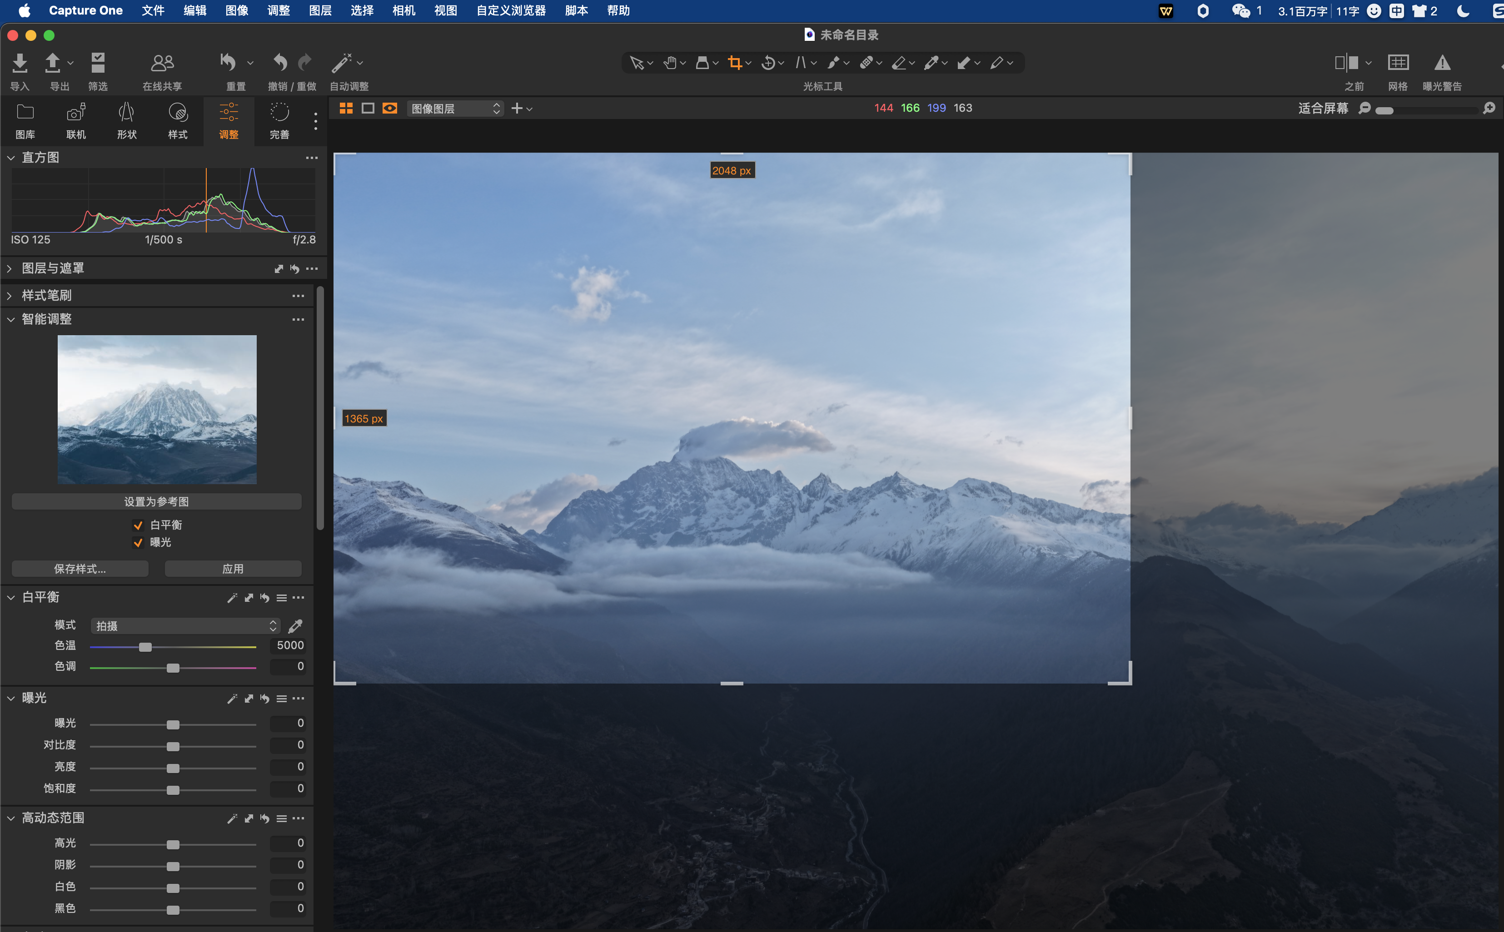This screenshot has width=1504, height=932.
Task: Open the 直方图 panel options menu
Action: tap(312, 158)
